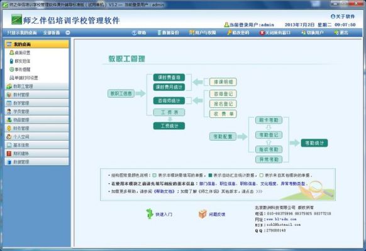Follow the 文化程度 link
The height and width of the screenshot is (251, 366).
tap(269, 184)
